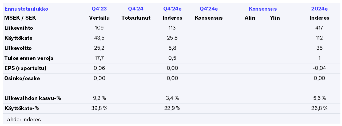Click the Tulos ennen veroja row label
This screenshot has width=342, height=126.
coord(29,58)
